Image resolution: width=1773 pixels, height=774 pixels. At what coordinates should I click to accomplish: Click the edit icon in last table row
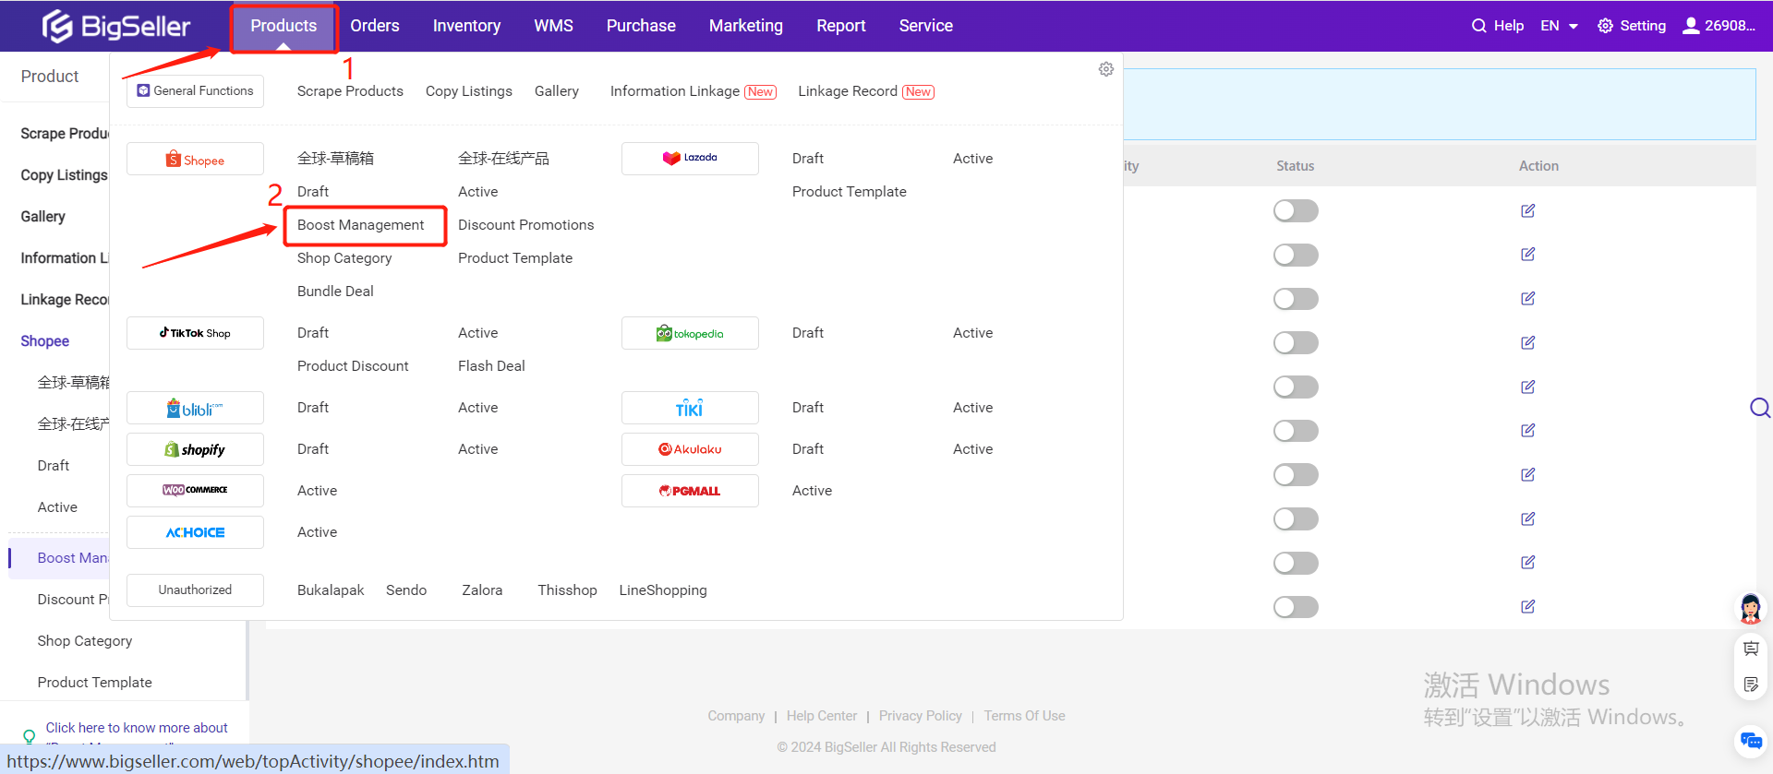point(1527,607)
